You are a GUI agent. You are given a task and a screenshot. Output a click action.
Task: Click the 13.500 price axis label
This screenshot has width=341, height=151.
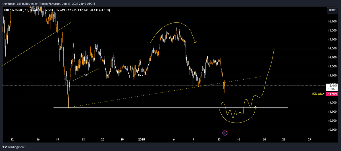[332, 67]
